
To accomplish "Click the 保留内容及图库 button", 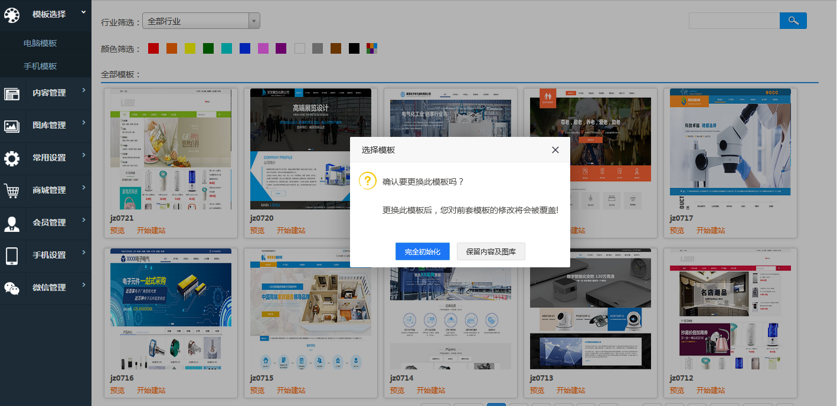I will click(x=491, y=251).
